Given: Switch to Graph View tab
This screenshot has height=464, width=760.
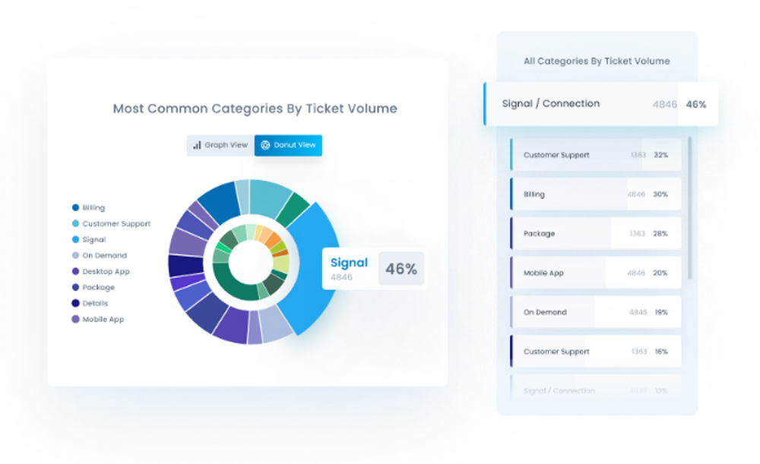Looking at the screenshot, I should pos(220,145).
